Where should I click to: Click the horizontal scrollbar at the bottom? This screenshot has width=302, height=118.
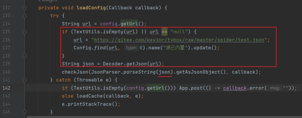point(164,117)
